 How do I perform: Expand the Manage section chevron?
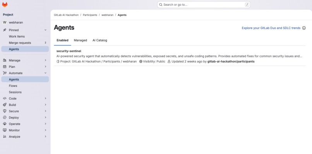click(x=45, y=60)
